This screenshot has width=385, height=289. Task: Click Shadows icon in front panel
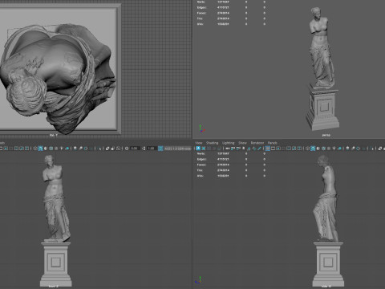click(x=67, y=149)
